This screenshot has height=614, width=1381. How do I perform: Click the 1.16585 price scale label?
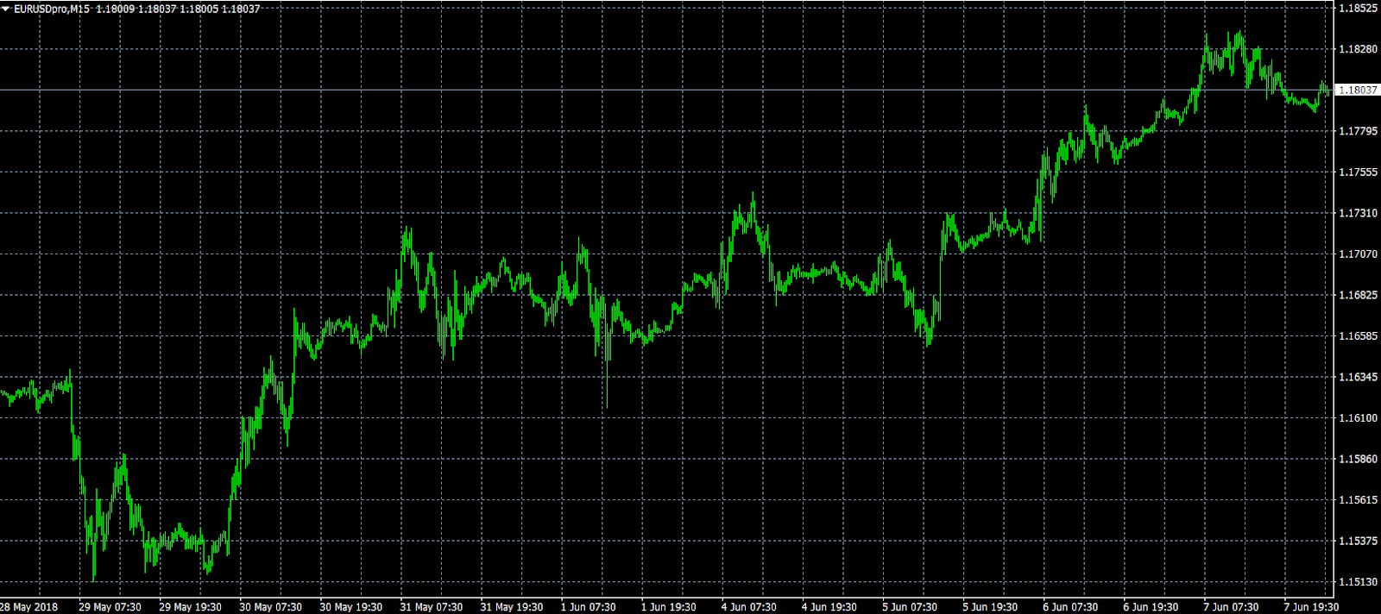tap(1358, 336)
